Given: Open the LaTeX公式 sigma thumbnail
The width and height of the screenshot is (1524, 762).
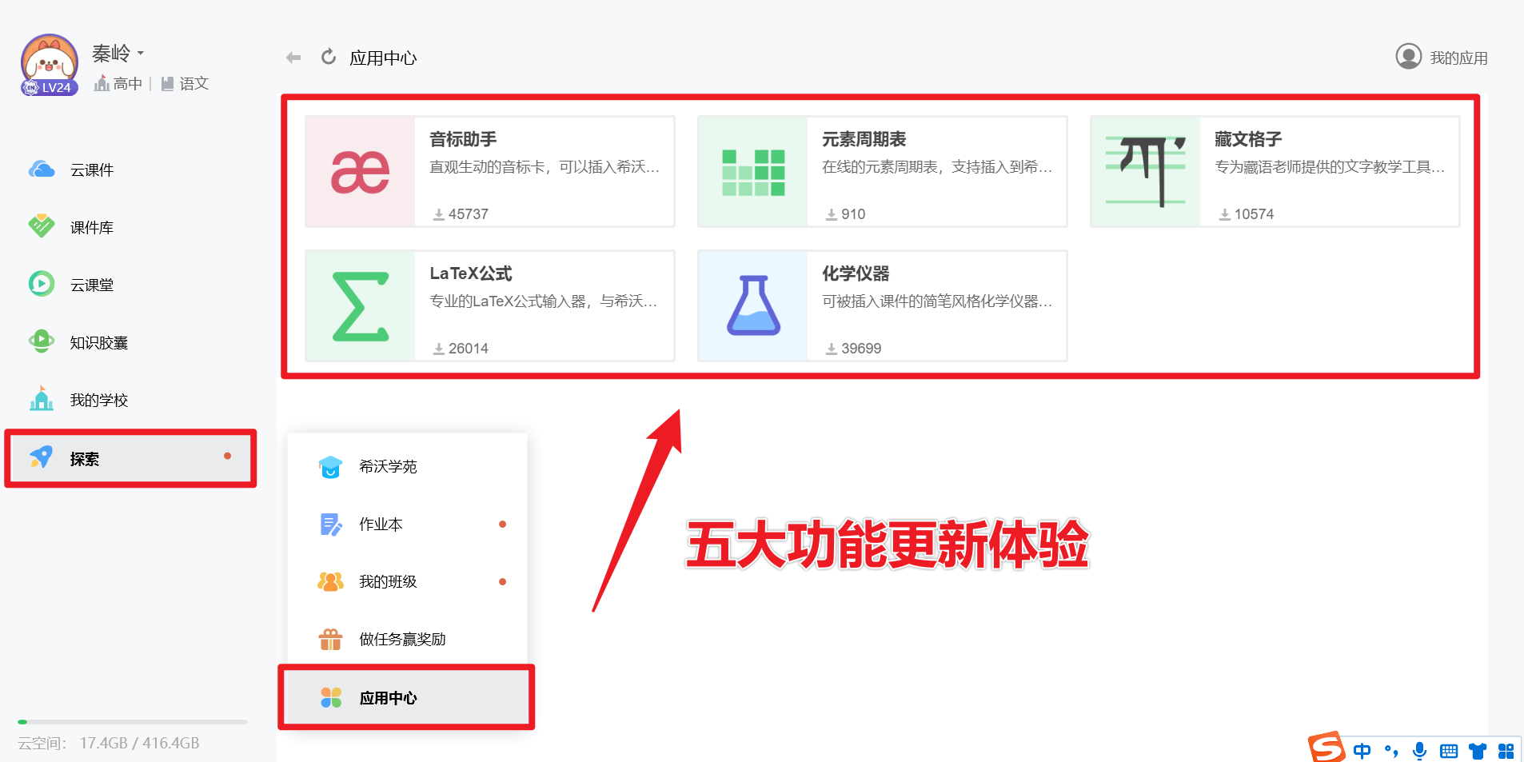Looking at the screenshot, I should [361, 306].
